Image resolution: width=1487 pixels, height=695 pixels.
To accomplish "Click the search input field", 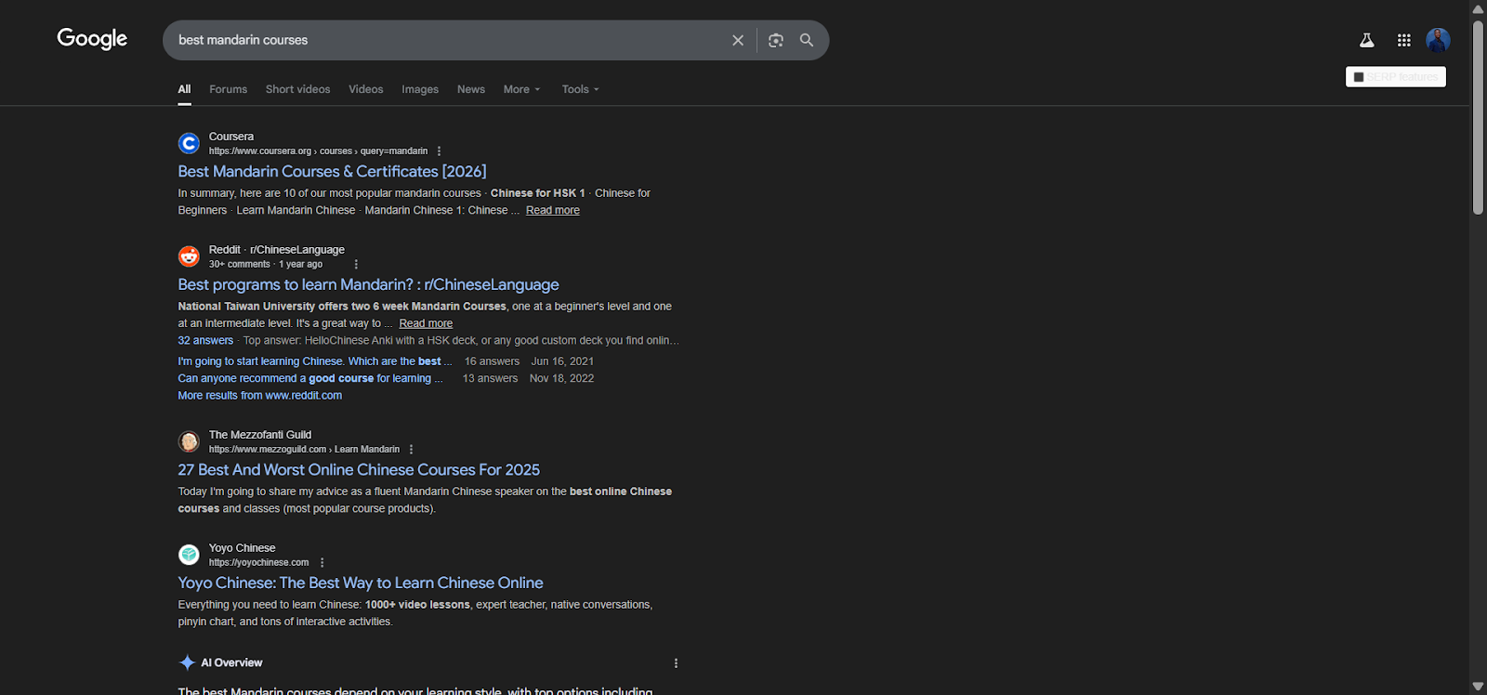I will (446, 40).
